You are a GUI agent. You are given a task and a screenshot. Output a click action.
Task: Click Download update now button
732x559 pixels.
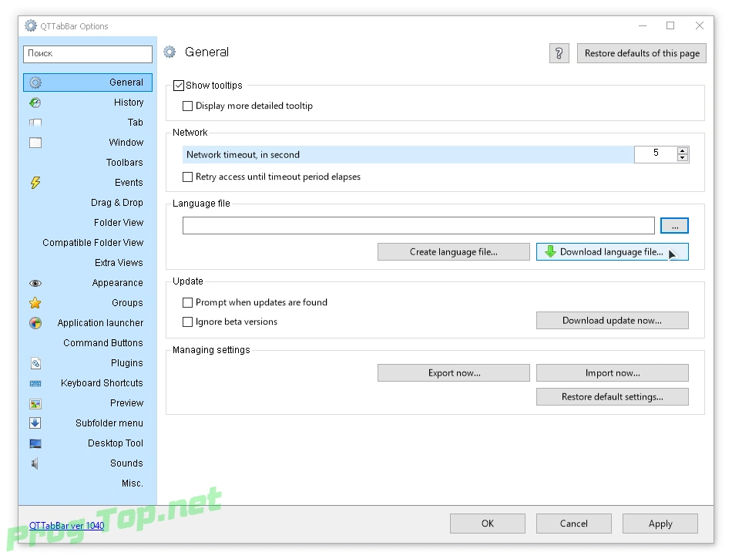pyautogui.click(x=612, y=321)
